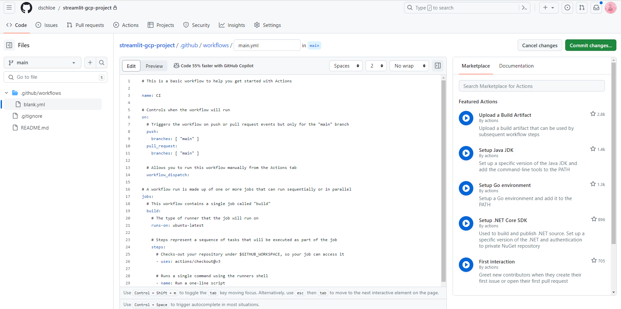The image size is (621, 309).
Task: Open the command palette icon
Action: [524, 8]
